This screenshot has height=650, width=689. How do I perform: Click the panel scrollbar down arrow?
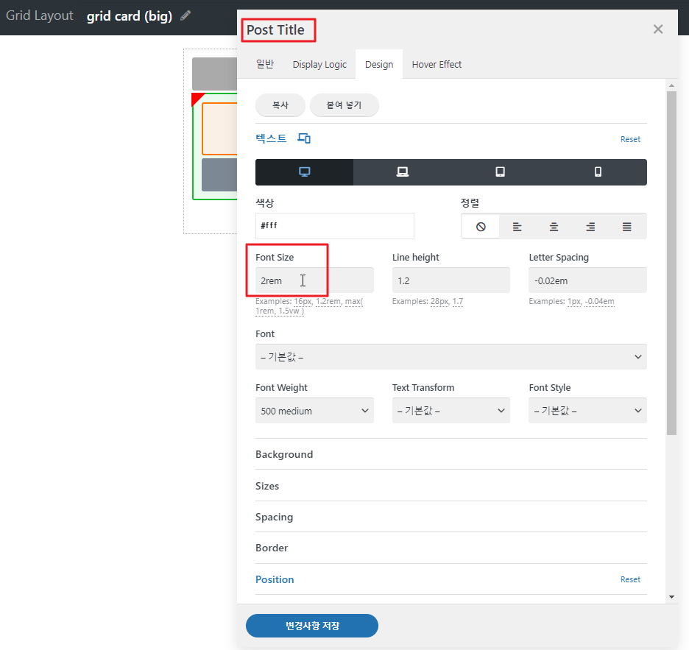pyautogui.click(x=671, y=597)
